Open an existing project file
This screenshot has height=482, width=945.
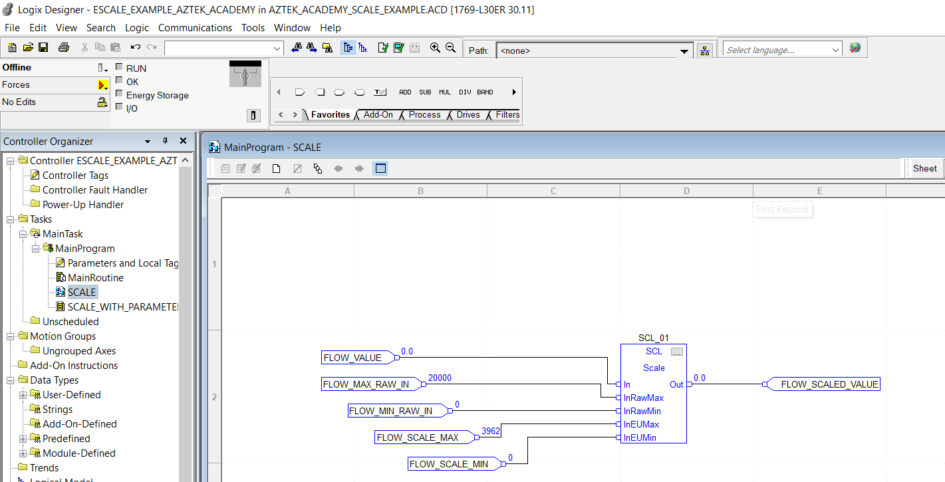click(28, 47)
